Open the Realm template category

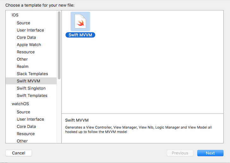point(22,66)
